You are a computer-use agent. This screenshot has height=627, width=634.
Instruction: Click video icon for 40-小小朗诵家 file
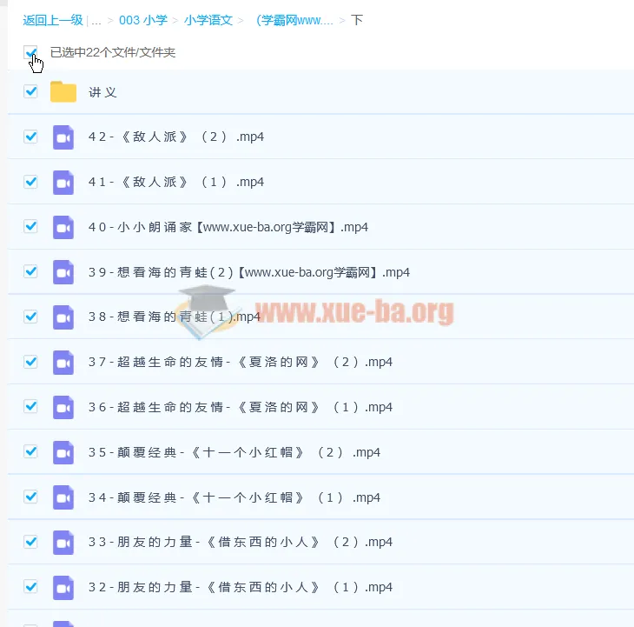click(x=63, y=228)
